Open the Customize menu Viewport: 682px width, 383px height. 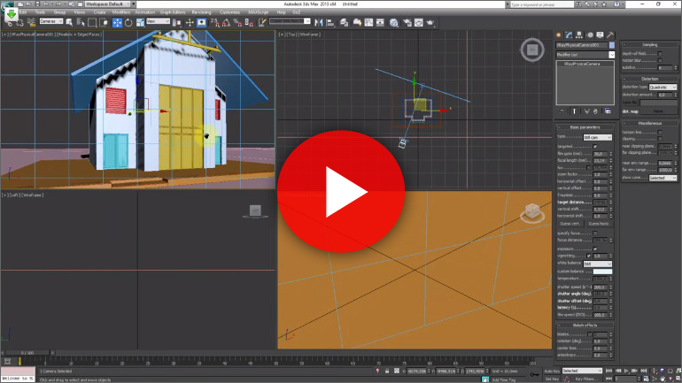(x=229, y=12)
